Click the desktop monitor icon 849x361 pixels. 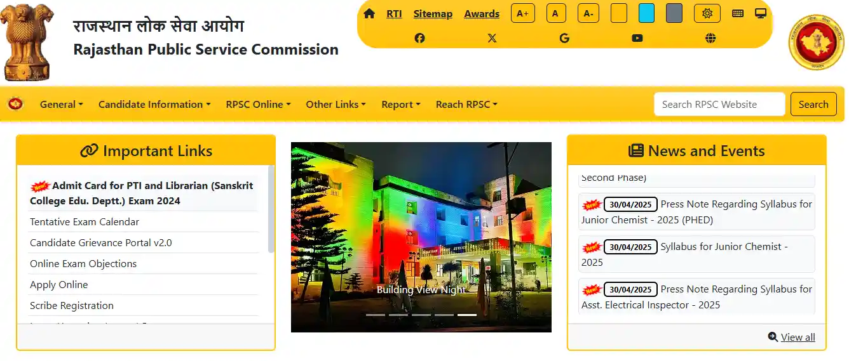pyautogui.click(x=760, y=13)
